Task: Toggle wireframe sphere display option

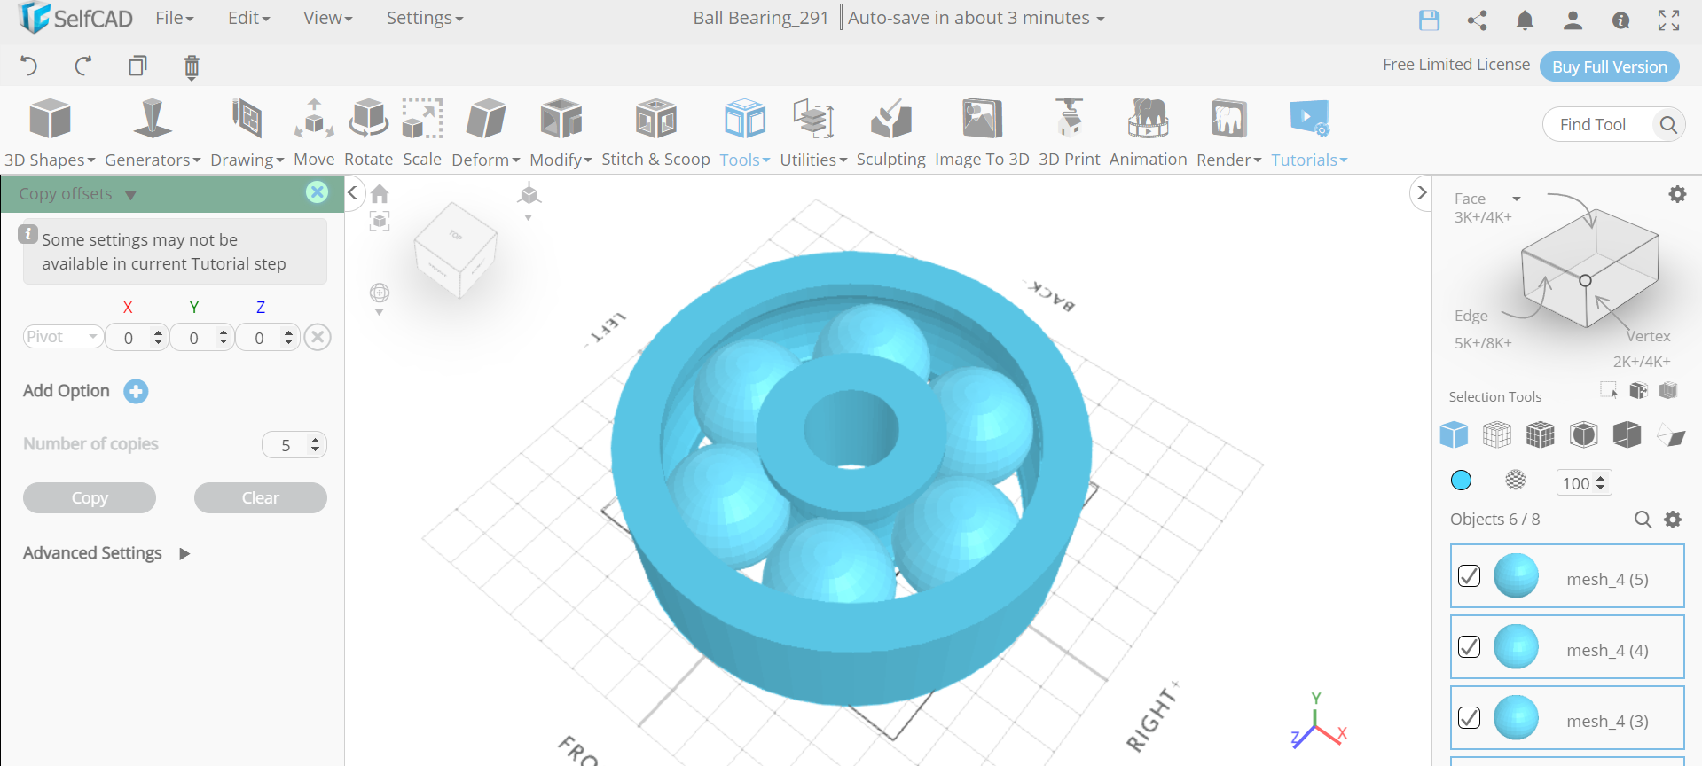Action: point(1516,480)
